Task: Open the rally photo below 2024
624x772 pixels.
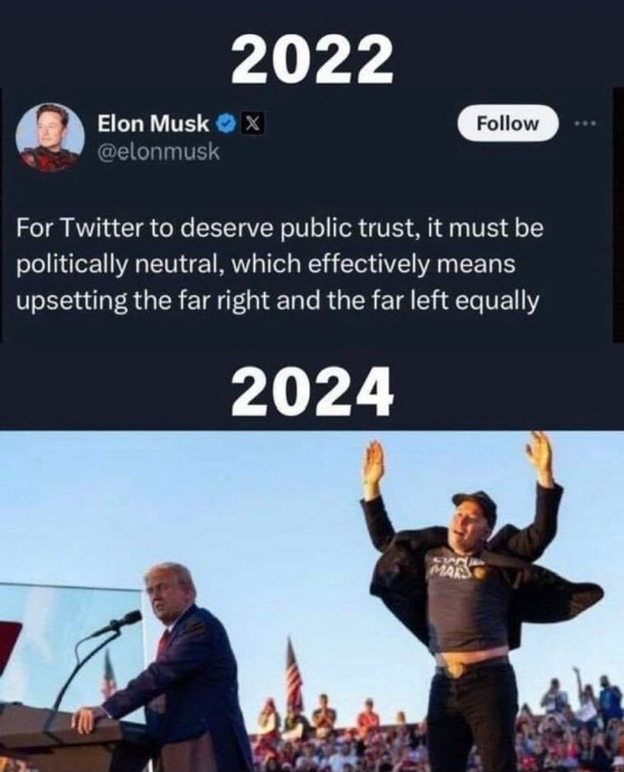Action: coord(312,601)
